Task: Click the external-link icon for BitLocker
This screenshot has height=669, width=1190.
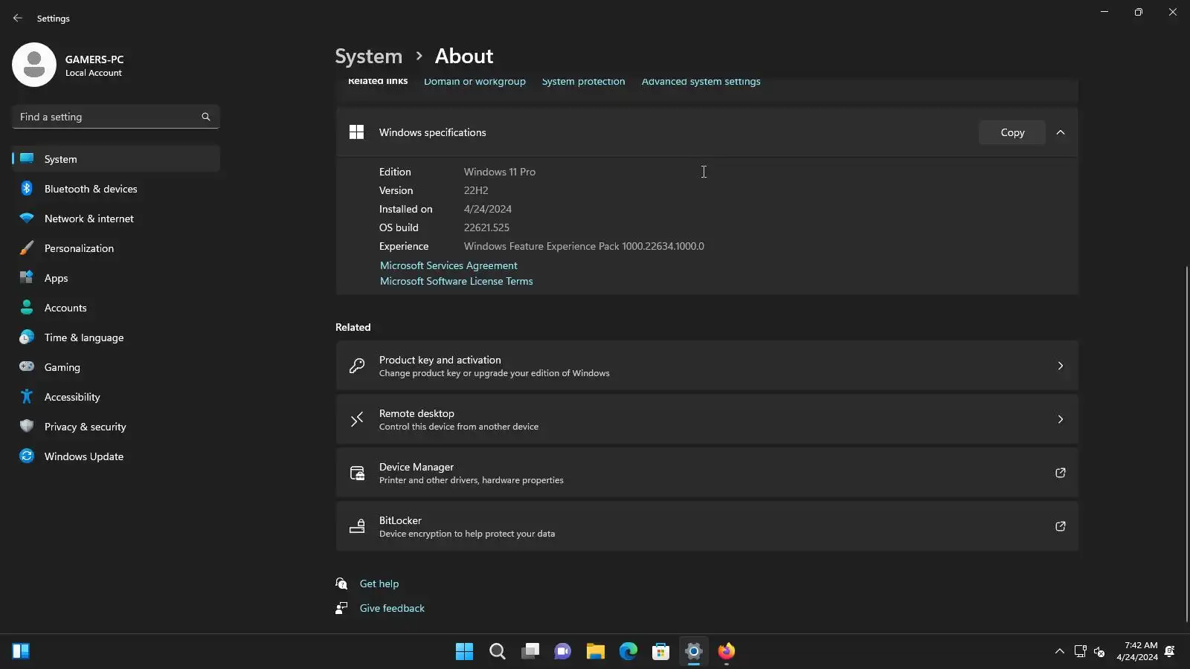Action: [1061, 526]
